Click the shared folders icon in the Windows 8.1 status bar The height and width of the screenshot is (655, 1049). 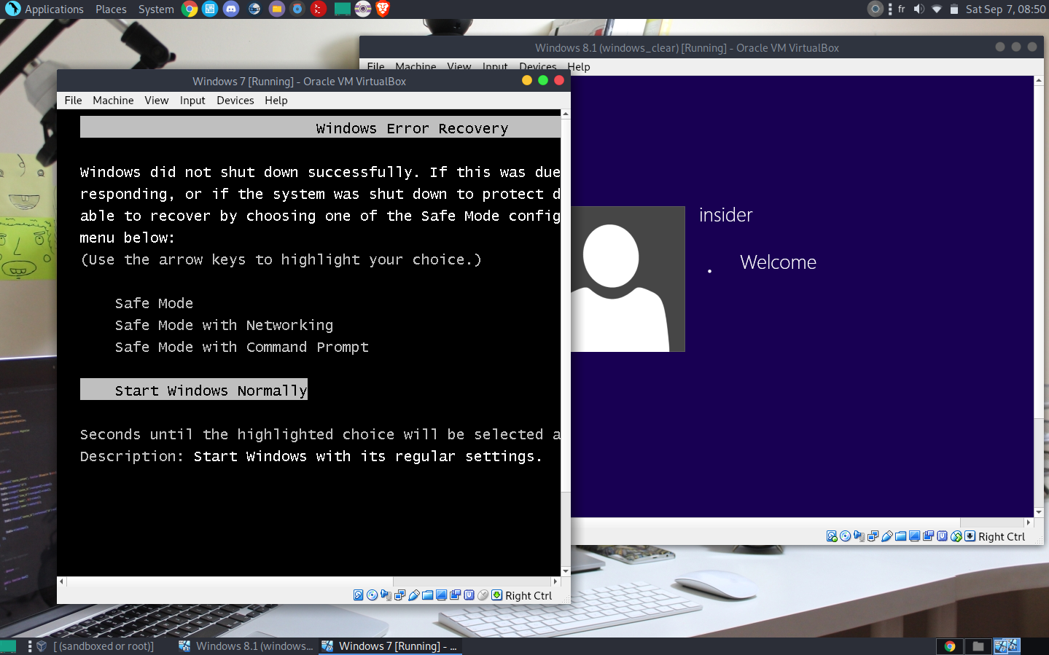[x=900, y=537]
